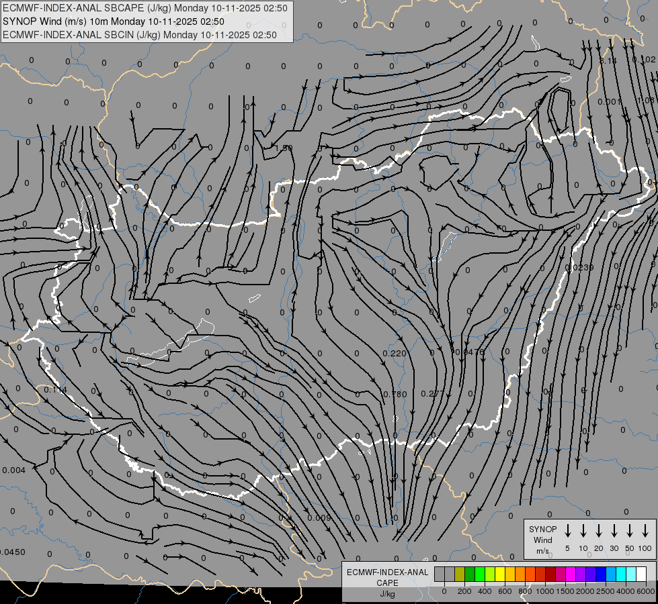The image size is (658, 604).
Task: Select the dark green CAPE legend swatch
Action: [470, 574]
